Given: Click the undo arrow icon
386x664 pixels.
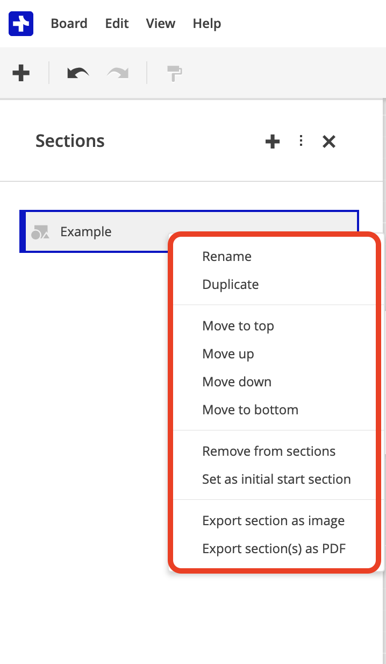Looking at the screenshot, I should click(x=78, y=73).
